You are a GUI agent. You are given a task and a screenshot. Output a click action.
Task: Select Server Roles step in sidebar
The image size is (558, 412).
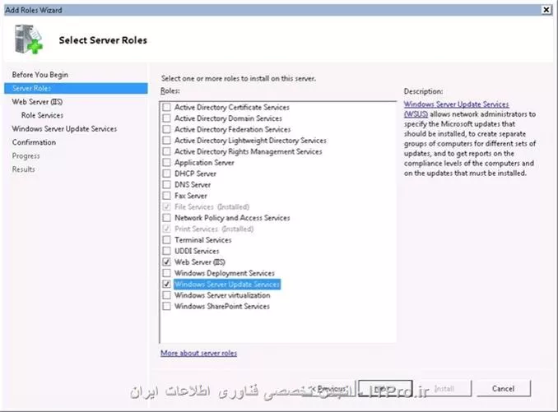(76, 88)
